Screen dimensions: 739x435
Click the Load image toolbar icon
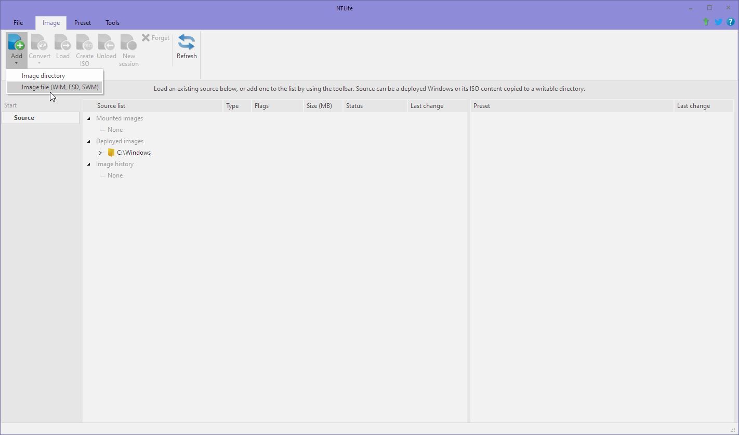point(62,43)
